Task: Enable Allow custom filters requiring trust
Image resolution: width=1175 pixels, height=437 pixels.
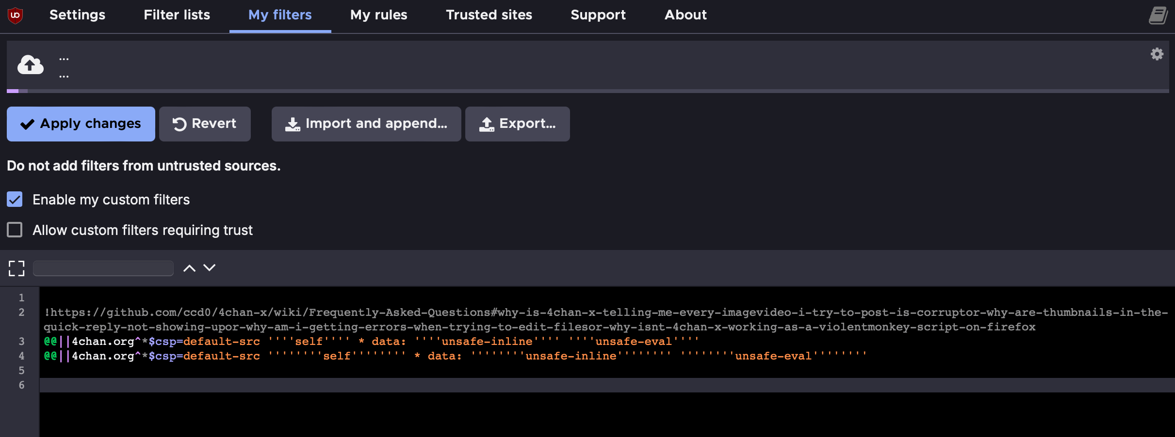Action: click(x=15, y=230)
